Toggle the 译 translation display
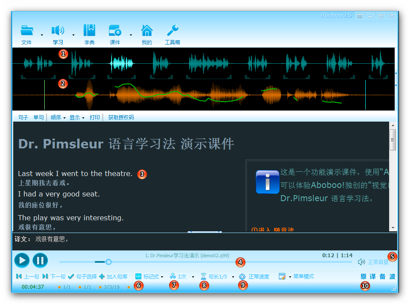410x304 pixels. click(373, 276)
